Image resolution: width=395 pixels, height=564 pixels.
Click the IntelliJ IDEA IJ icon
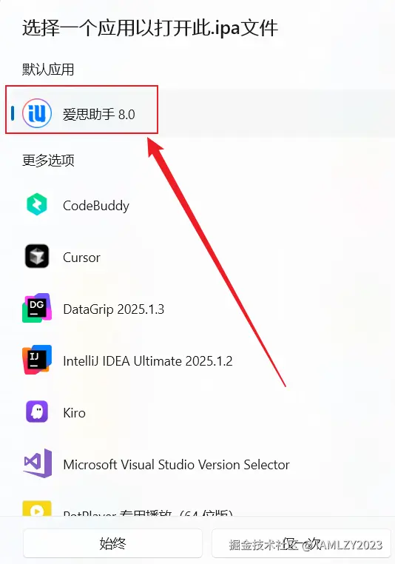click(37, 360)
